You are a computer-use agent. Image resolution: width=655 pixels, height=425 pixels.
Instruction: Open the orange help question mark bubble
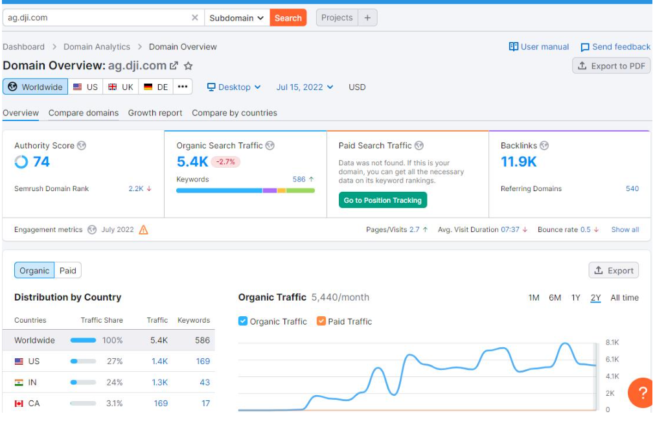[641, 393]
